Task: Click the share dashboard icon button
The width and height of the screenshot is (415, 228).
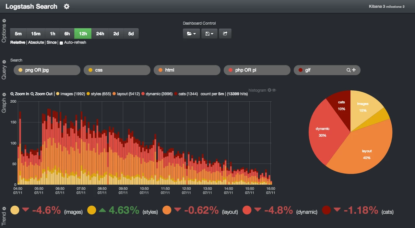Action: [x=225, y=34]
